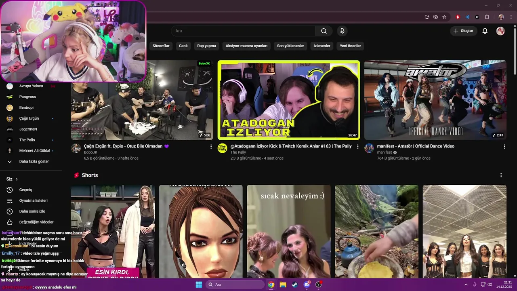The width and height of the screenshot is (517, 291).
Task: Open Chrome extensions puzzle menu
Action: pyautogui.click(x=487, y=17)
